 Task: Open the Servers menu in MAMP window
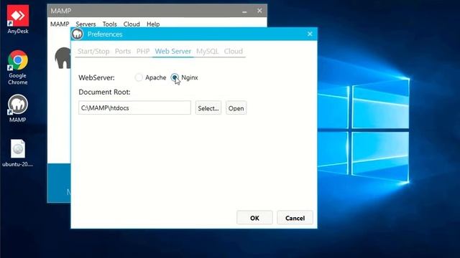pos(86,24)
